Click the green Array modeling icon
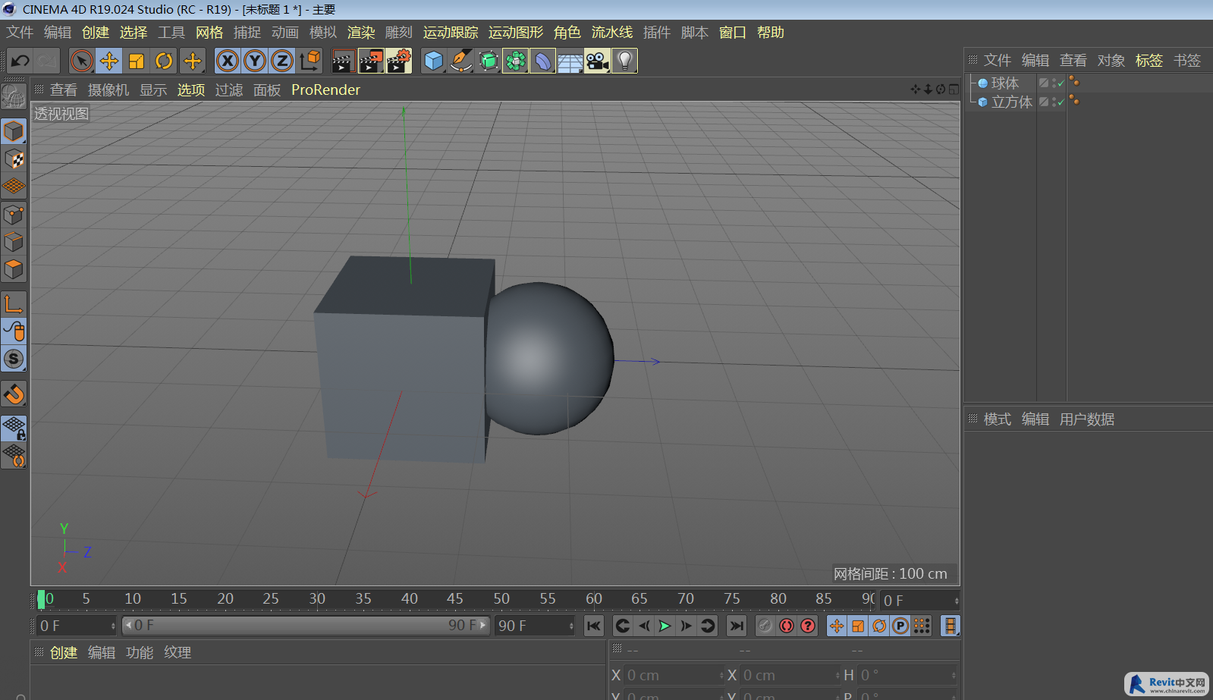This screenshot has height=700, width=1213. click(x=516, y=61)
